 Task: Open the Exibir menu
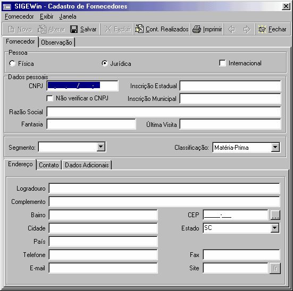[46, 16]
